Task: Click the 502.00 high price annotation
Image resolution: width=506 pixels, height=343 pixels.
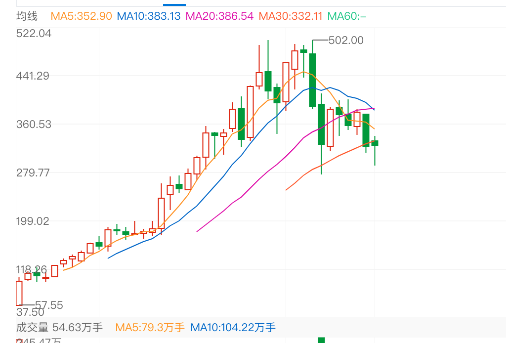Action: tap(345, 41)
